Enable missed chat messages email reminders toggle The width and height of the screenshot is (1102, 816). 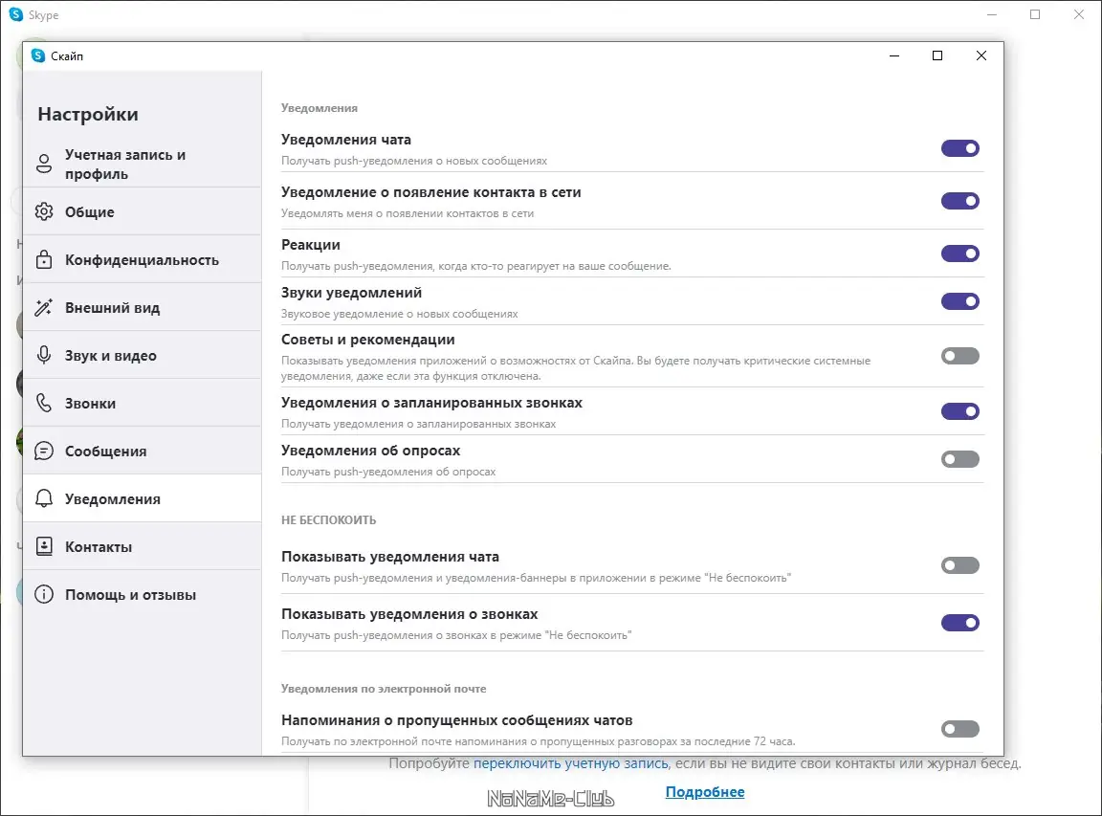pyautogui.click(x=960, y=729)
